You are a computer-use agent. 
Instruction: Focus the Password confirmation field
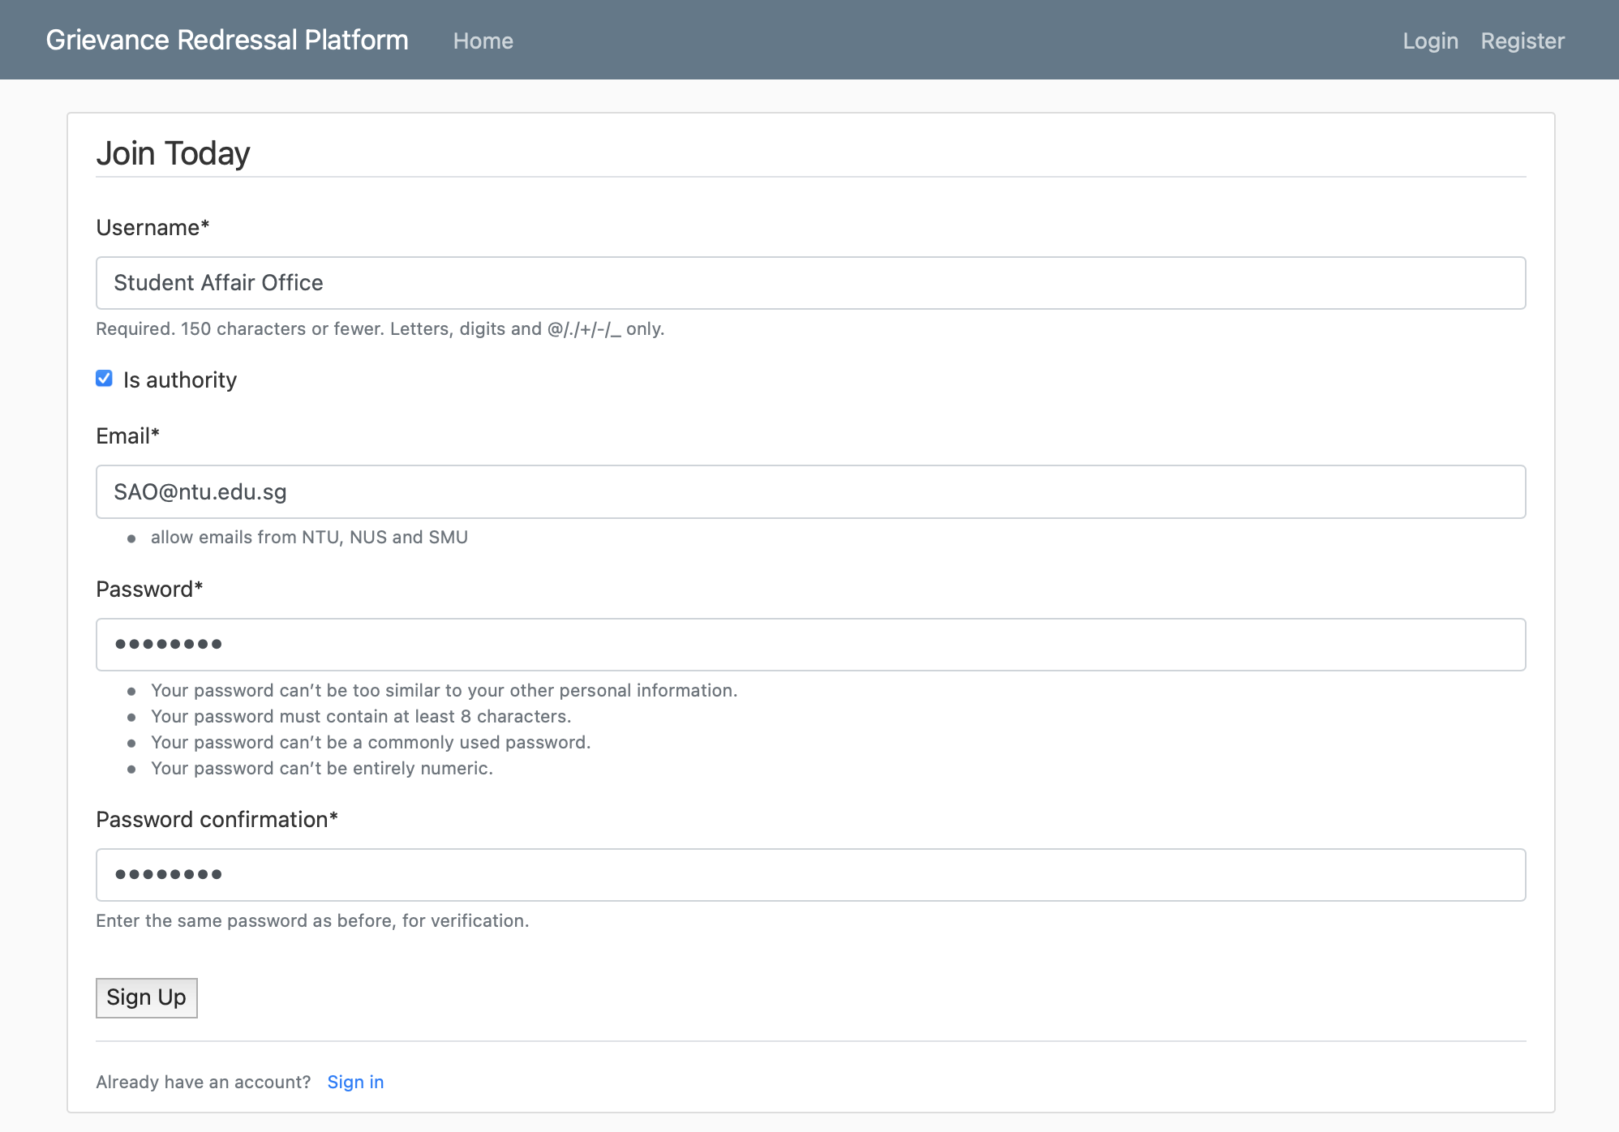[x=810, y=875]
